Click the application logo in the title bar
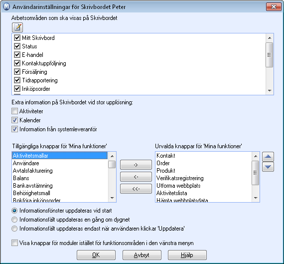The height and width of the screenshot is (264, 284). [6, 6]
